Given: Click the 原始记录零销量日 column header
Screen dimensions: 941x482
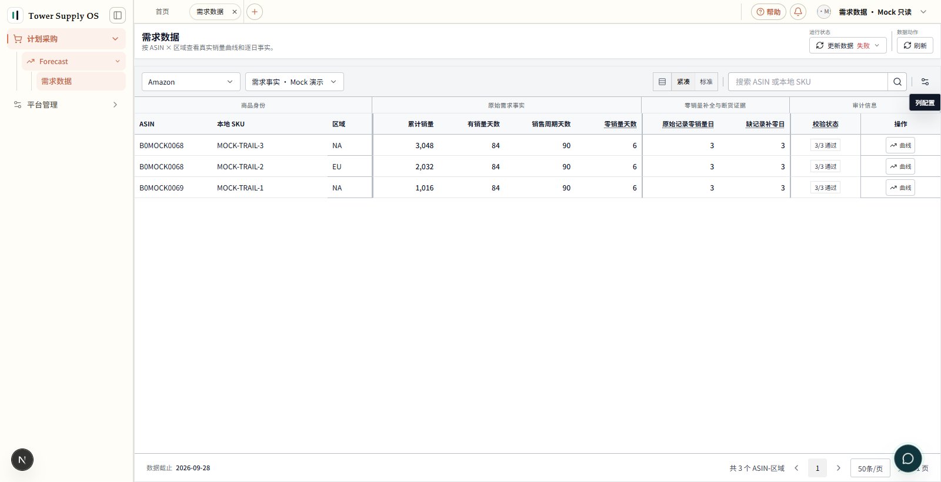Looking at the screenshot, I should 688,124.
